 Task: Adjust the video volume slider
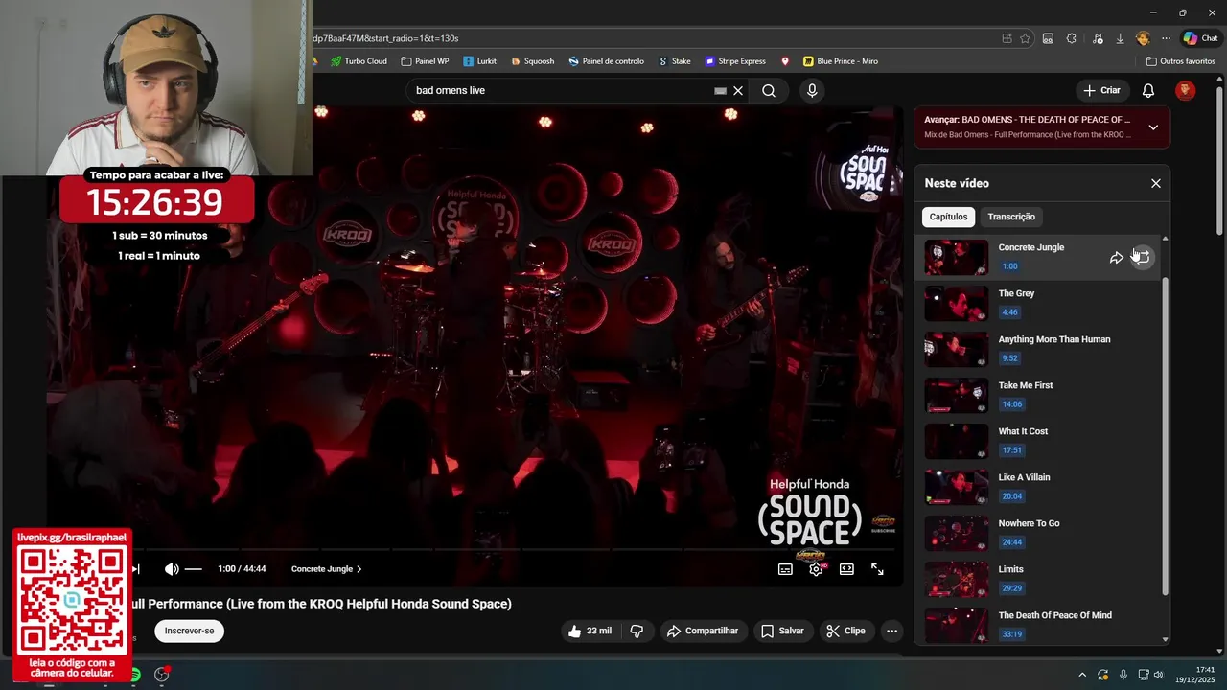coord(194,569)
